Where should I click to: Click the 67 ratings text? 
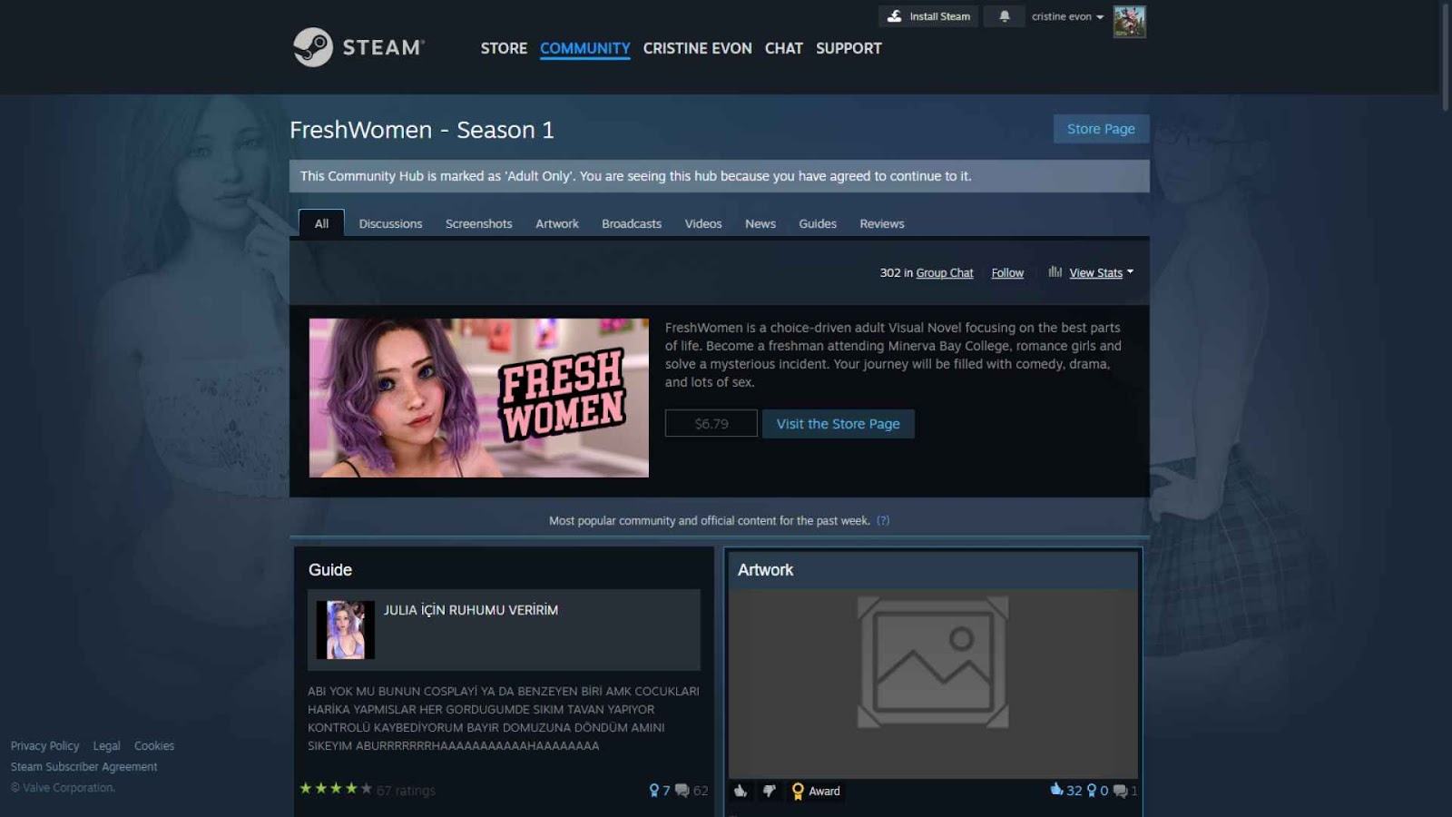pyautogui.click(x=406, y=791)
